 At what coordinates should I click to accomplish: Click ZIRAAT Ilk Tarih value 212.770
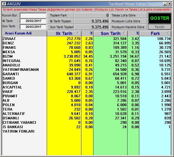point(73,39)
